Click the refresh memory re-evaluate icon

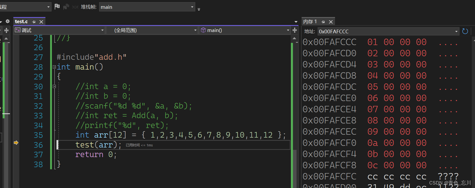click(465, 31)
